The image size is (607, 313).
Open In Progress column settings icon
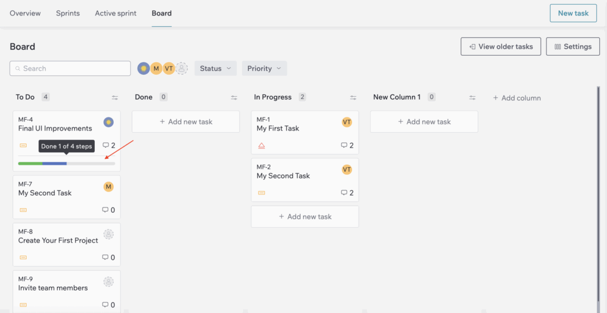point(353,97)
